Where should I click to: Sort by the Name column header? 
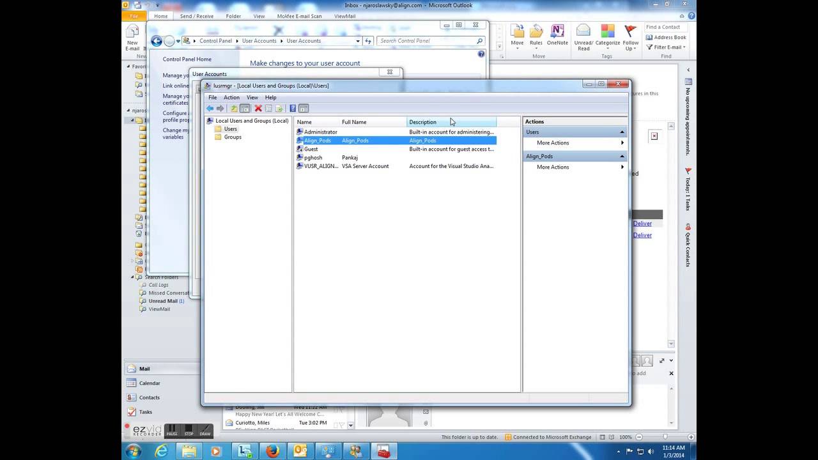(317, 122)
